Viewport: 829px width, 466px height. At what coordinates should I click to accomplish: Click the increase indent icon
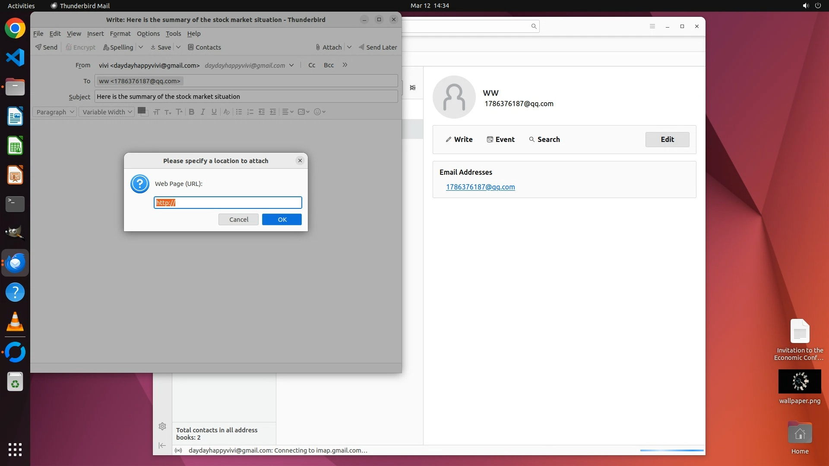pyautogui.click(x=273, y=112)
